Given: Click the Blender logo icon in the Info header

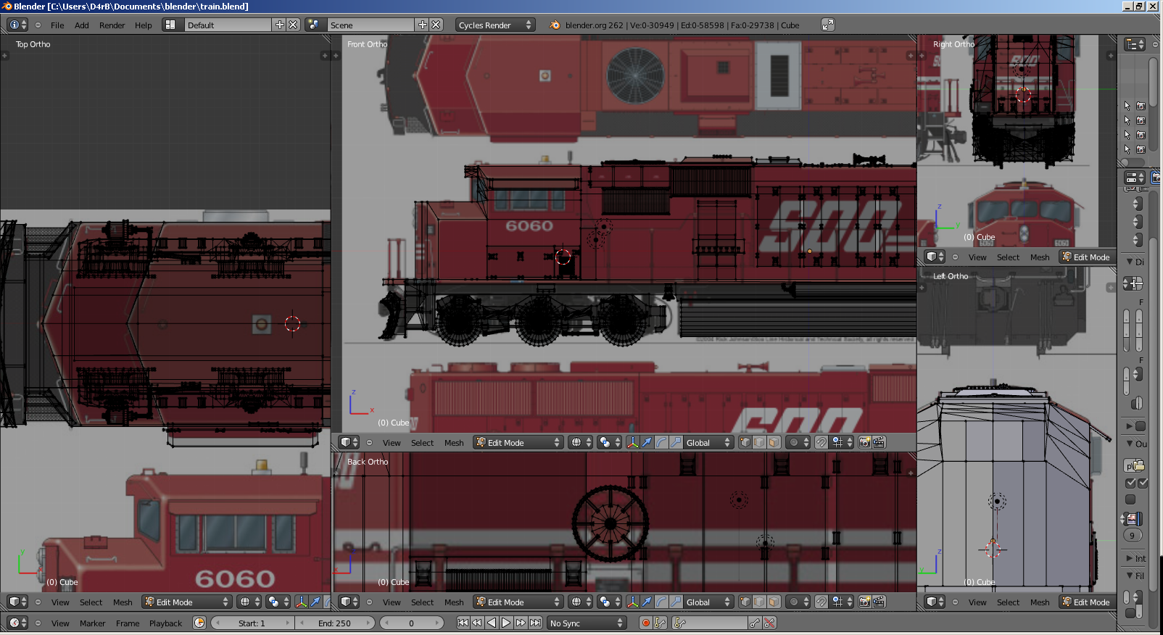Looking at the screenshot, I should tap(555, 25).
